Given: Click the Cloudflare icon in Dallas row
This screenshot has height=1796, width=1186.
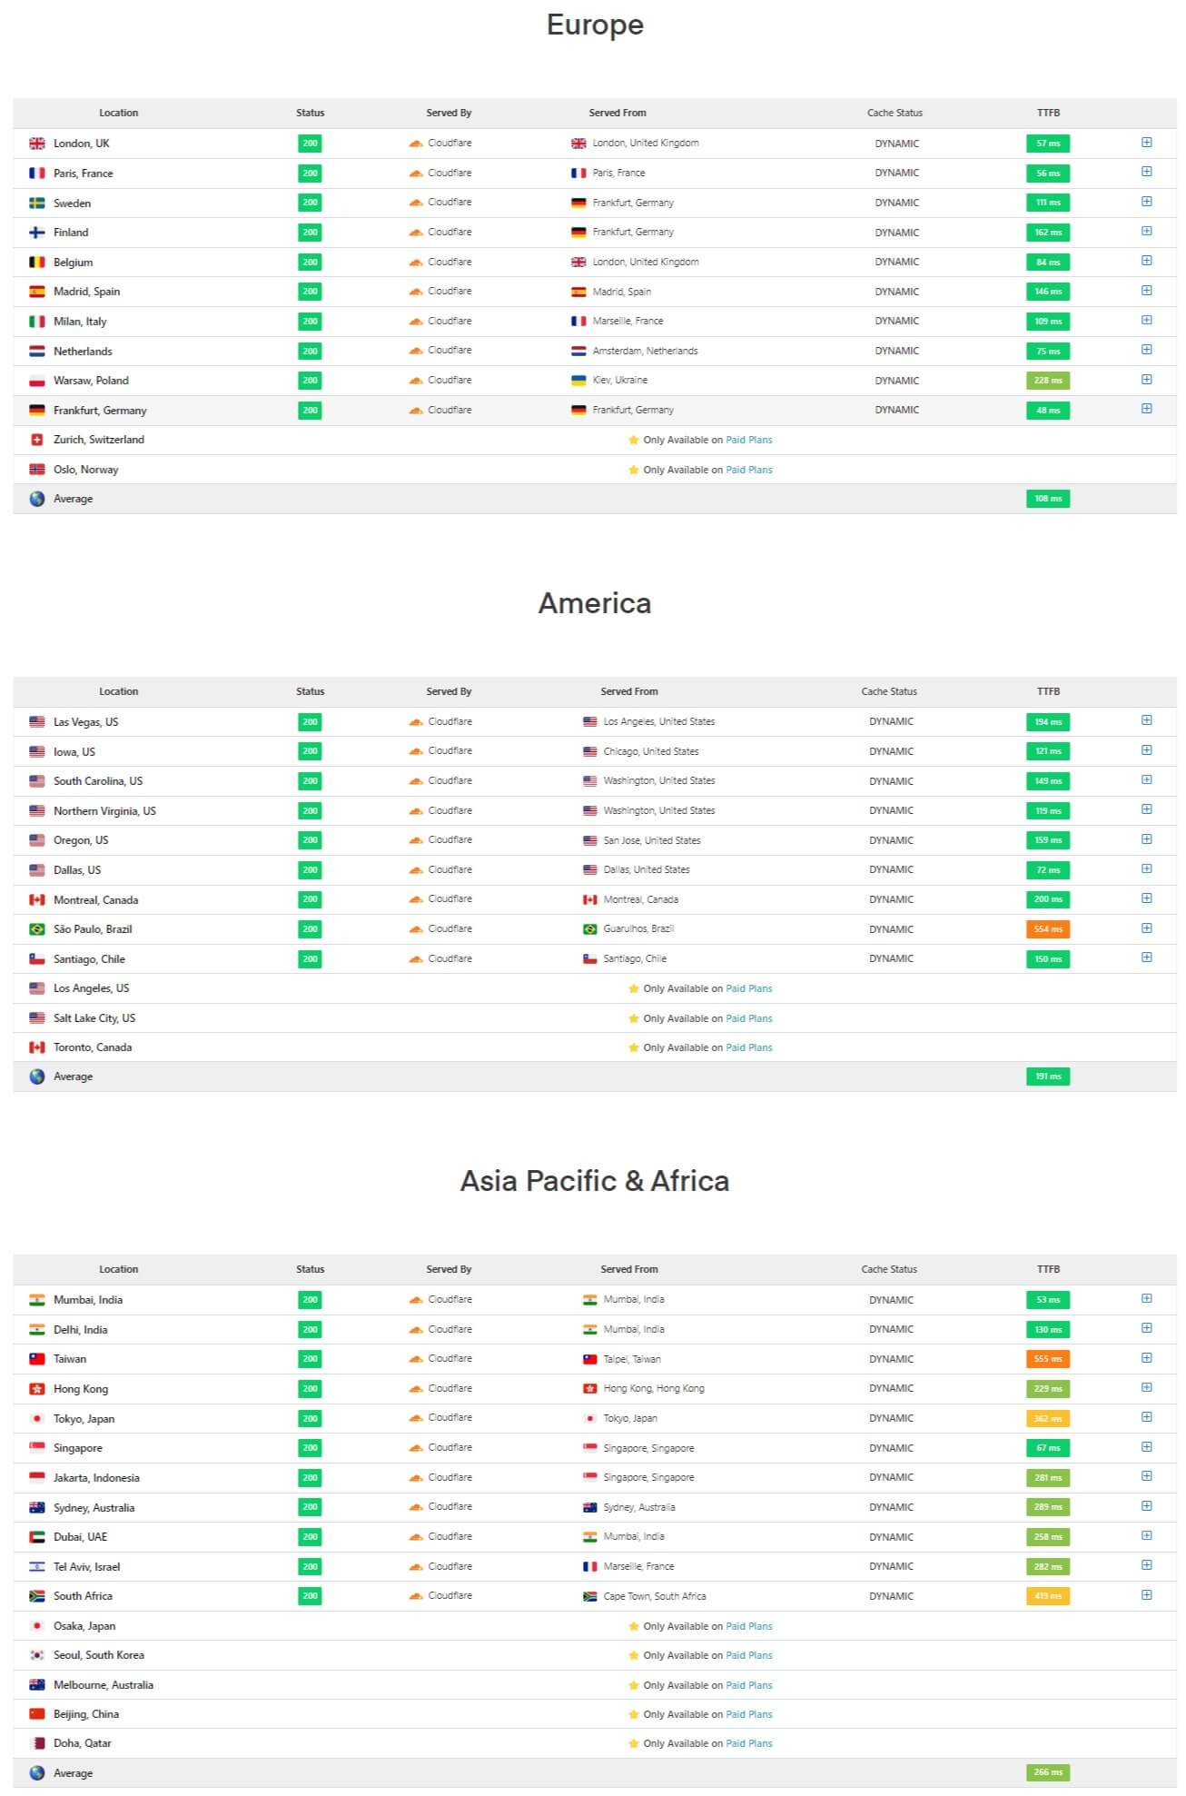Looking at the screenshot, I should tap(416, 870).
